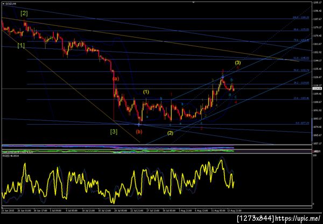Click the 1126.67 price axis value
323x224 pixels.
318,77
